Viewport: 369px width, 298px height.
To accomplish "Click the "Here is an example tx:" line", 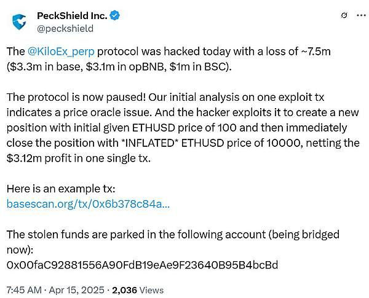I will click(61, 189).
